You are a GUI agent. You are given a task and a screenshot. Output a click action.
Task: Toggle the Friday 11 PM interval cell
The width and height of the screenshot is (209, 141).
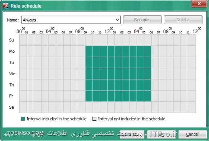(x=192, y=96)
